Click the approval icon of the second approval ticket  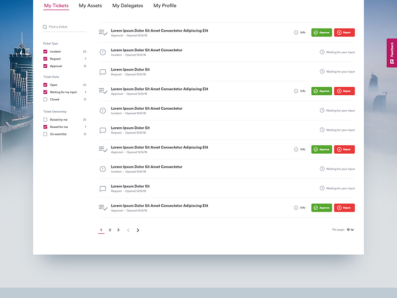pyautogui.click(x=103, y=91)
